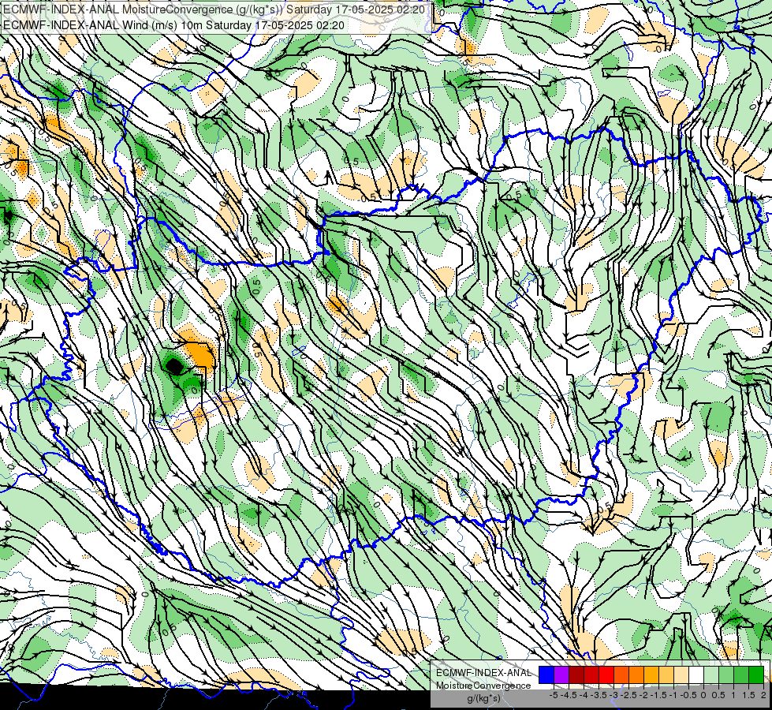
Task: Click the darkest green legend swatch
Action: tap(755, 674)
